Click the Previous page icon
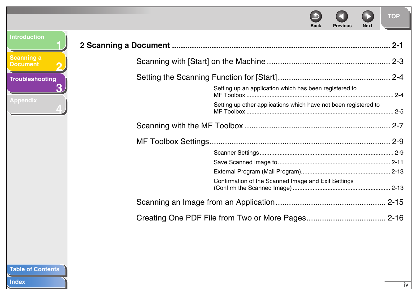The height and width of the screenshot is (295, 418). click(x=342, y=16)
